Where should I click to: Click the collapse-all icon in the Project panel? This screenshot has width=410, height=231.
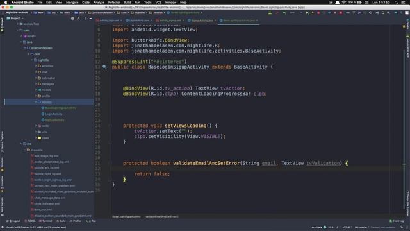(x=78, y=19)
